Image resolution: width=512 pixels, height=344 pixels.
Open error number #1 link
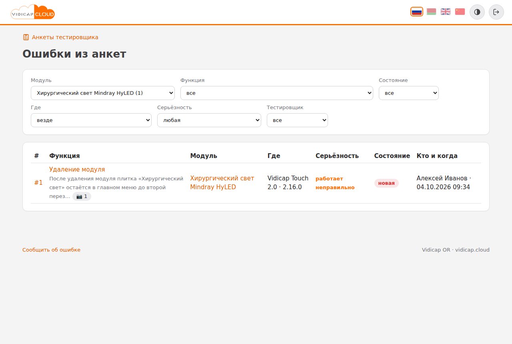[x=38, y=183]
